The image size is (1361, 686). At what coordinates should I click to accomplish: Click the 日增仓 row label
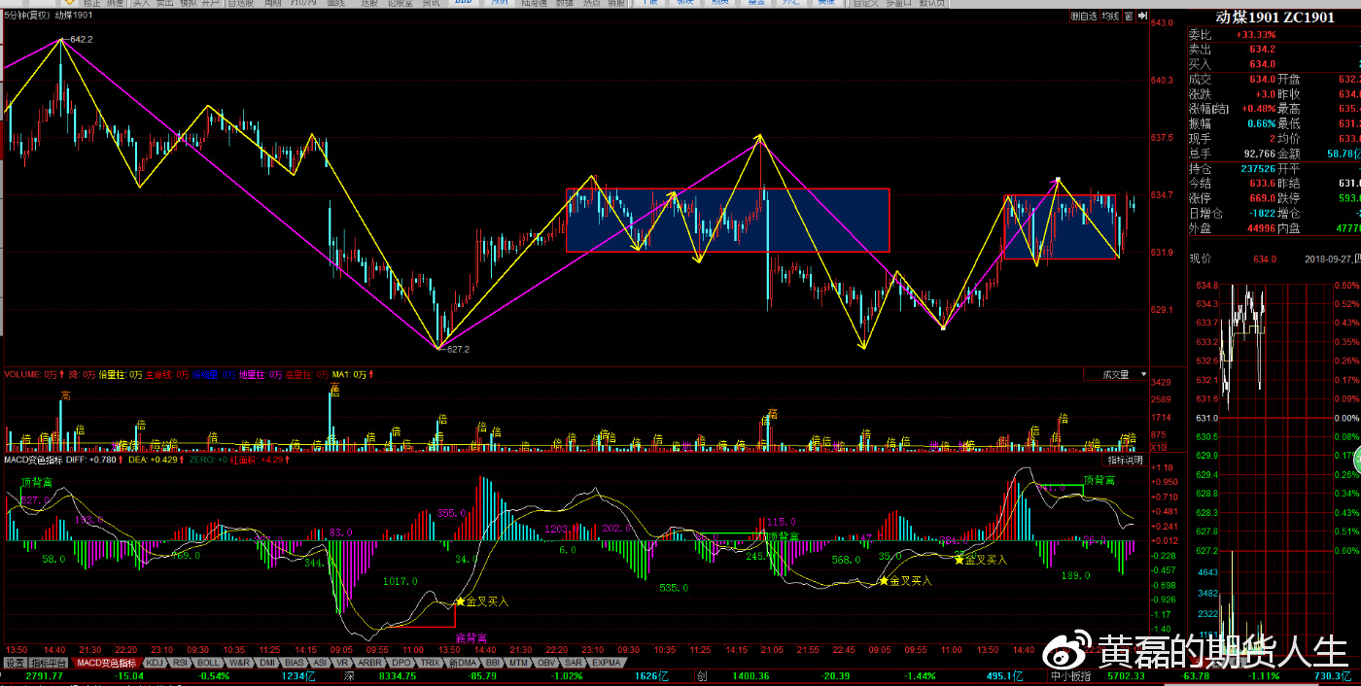pos(1205,213)
